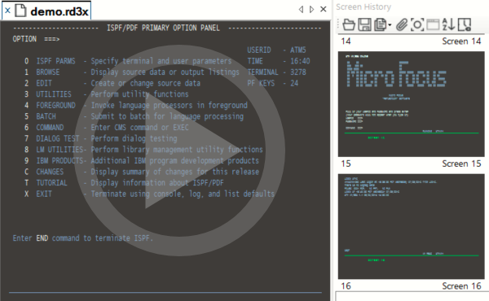Click the OPTION input field
Viewport: 489px width, 301px height.
[x=190, y=39]
